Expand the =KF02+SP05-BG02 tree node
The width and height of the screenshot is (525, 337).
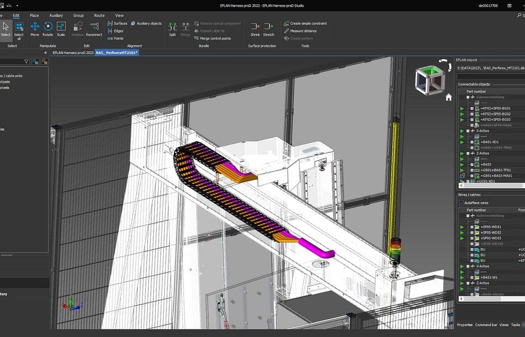[472, 114]
